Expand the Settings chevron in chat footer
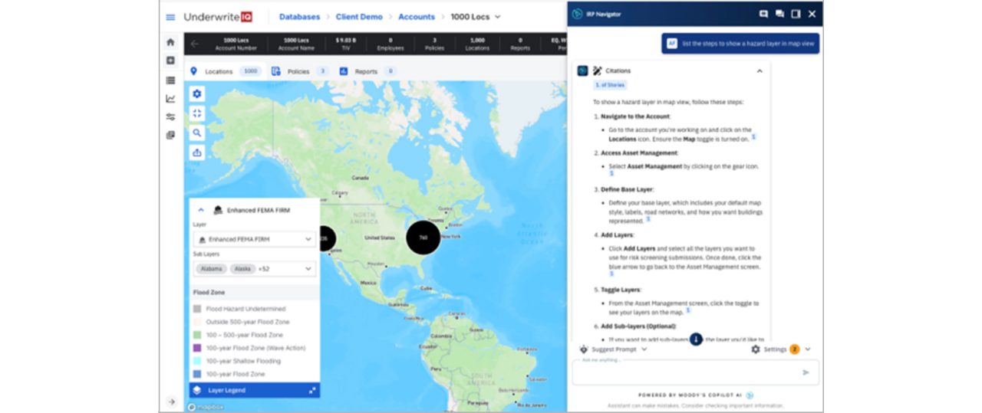This screenshot has height=413, width=982. [x=808, y=349]
